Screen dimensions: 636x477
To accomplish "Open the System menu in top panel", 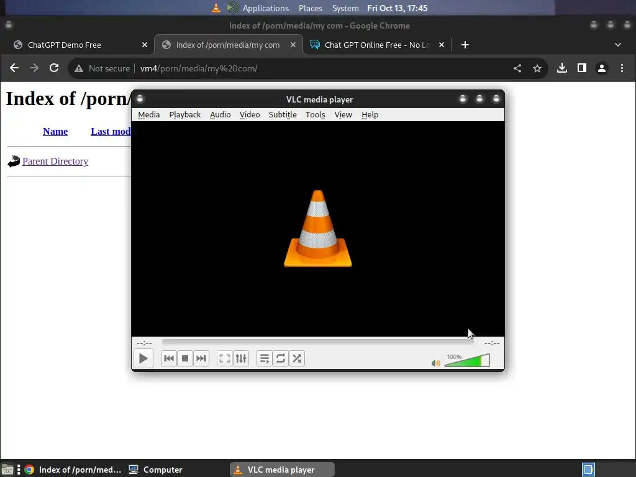I will 345,8.
